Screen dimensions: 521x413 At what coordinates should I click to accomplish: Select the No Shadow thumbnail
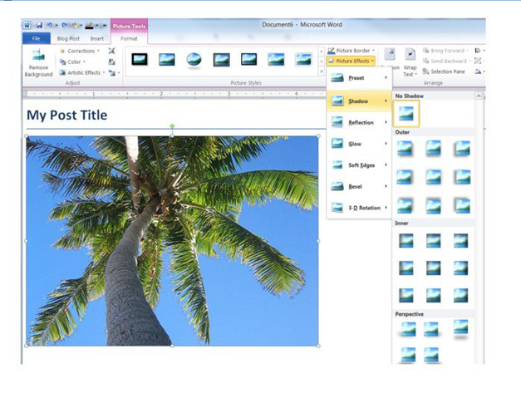pos(406,114)
